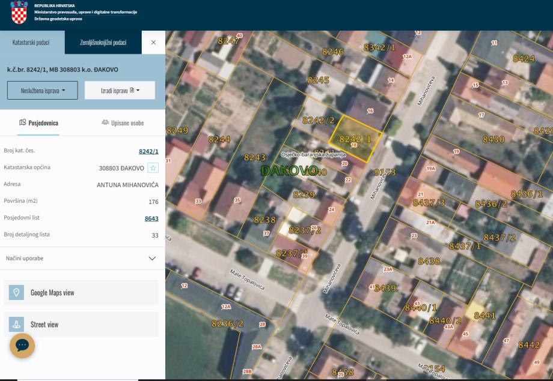The image size is (553, 381).
Task: Open parcel number link 8242/1
Action: (148, 151)
